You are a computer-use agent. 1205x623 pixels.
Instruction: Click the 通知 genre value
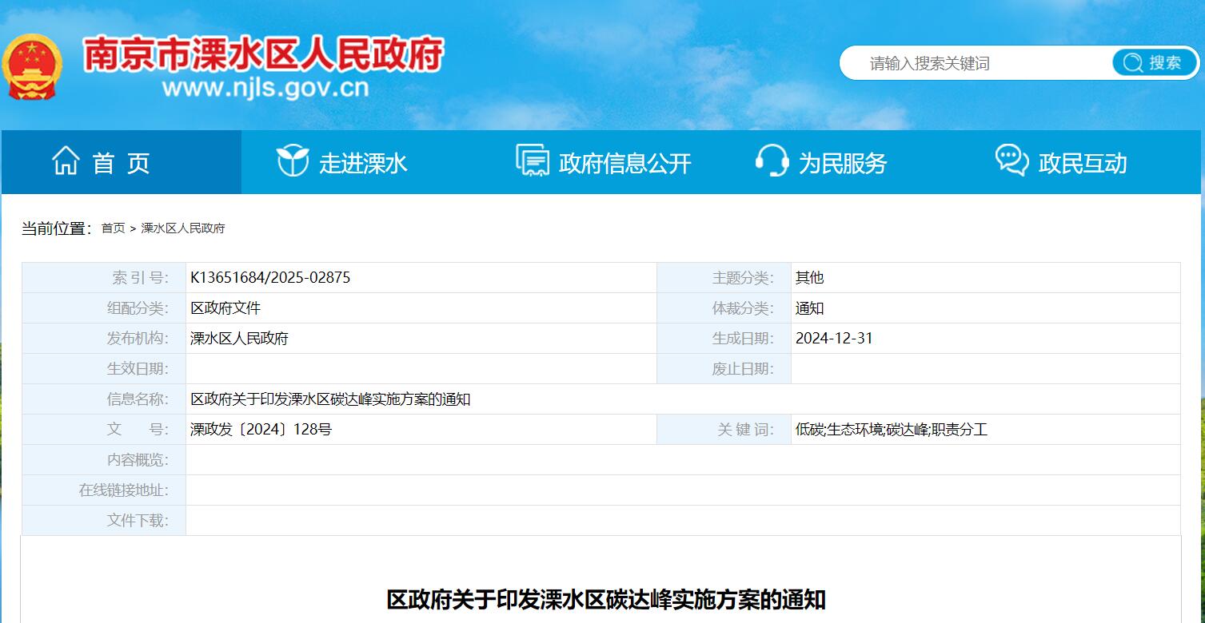click(809, 308)
